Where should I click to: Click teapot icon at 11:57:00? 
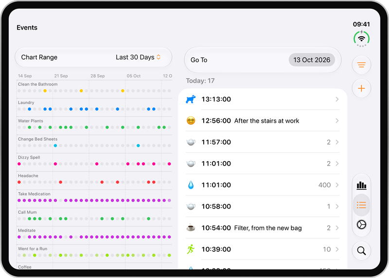click(191, 142)
